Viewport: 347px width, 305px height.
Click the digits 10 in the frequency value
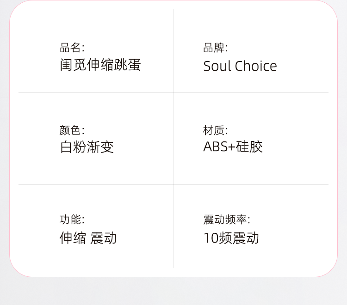coord(211,238)
